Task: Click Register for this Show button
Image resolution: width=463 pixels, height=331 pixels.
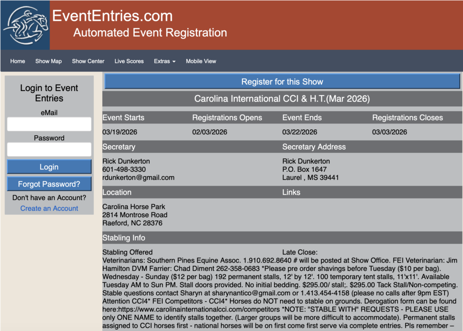Action: point(282,81)
